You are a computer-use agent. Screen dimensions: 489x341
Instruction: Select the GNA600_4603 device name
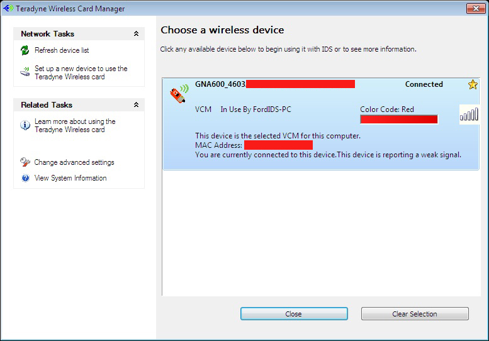coord(220,84)
